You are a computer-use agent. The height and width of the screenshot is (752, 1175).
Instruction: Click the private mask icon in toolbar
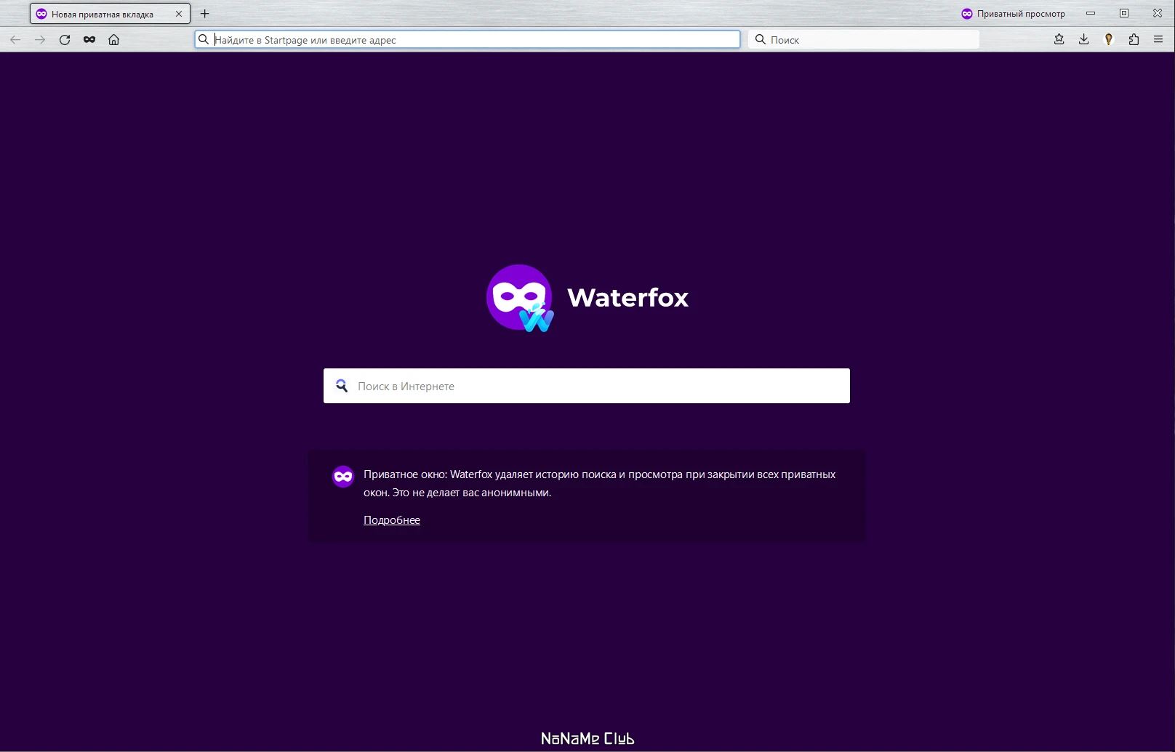pos(89,40)
